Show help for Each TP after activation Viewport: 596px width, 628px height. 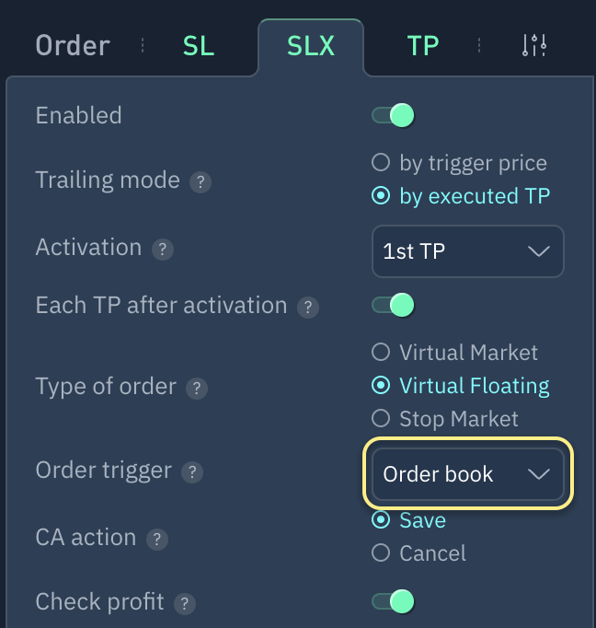308,308
